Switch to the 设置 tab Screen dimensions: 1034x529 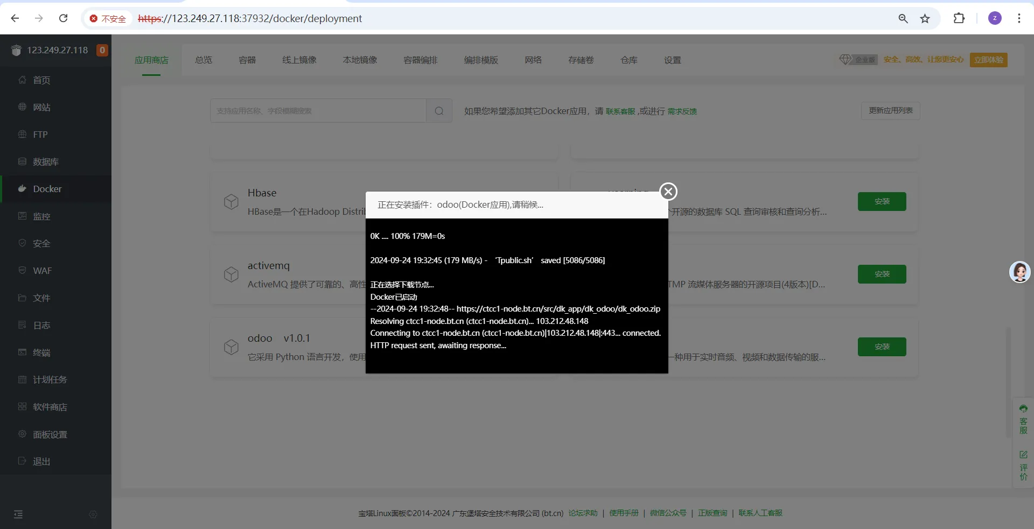click(x=673, y=60)
